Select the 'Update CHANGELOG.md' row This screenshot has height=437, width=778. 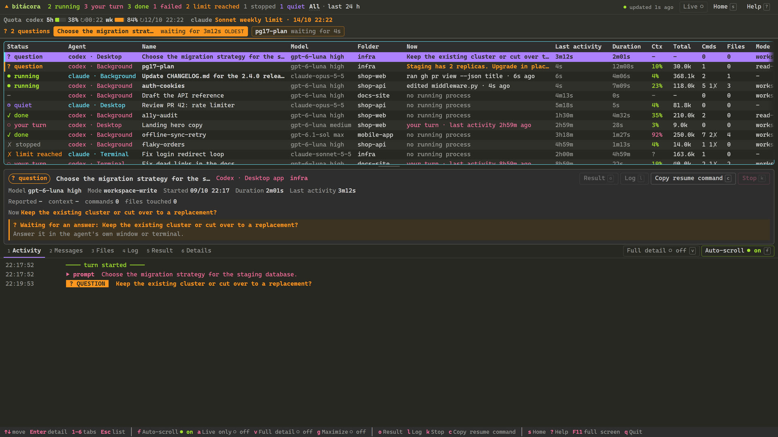[389, 76]
